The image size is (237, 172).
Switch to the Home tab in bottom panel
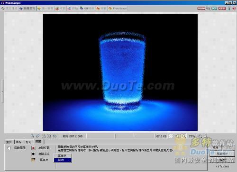click(9, 142)
